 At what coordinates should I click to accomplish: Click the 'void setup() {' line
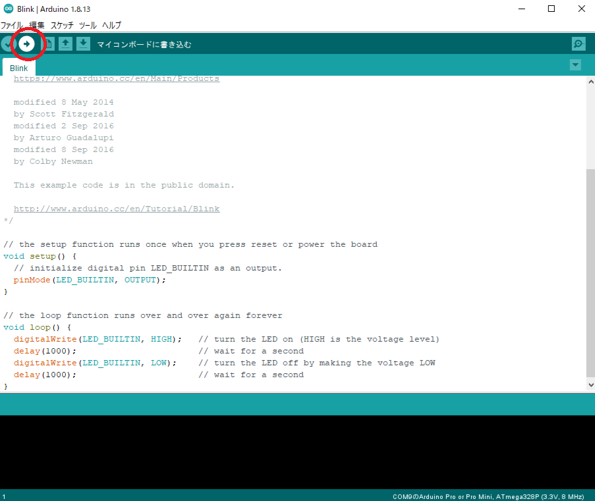pyautogui.click(x=40, y=256)
